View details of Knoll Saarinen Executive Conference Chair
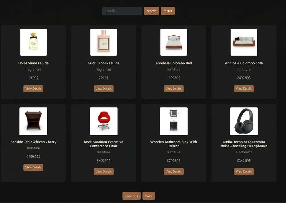Image resolution: width=286 pixels, height=203 pixels. [x=104, y=172]
